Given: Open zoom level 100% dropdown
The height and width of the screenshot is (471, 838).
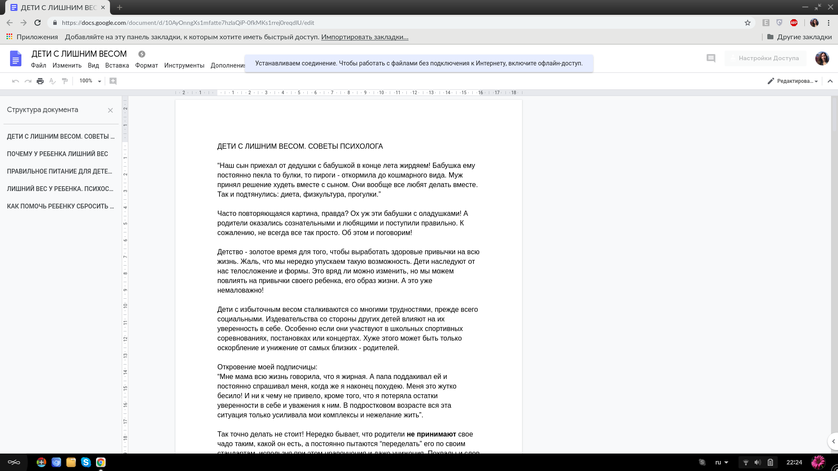Looking at the screenshot, I should click(x=90, y=81).
